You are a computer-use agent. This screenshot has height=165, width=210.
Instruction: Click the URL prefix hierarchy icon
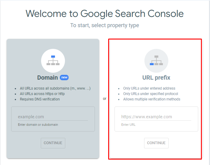click(x=156, y=61)
